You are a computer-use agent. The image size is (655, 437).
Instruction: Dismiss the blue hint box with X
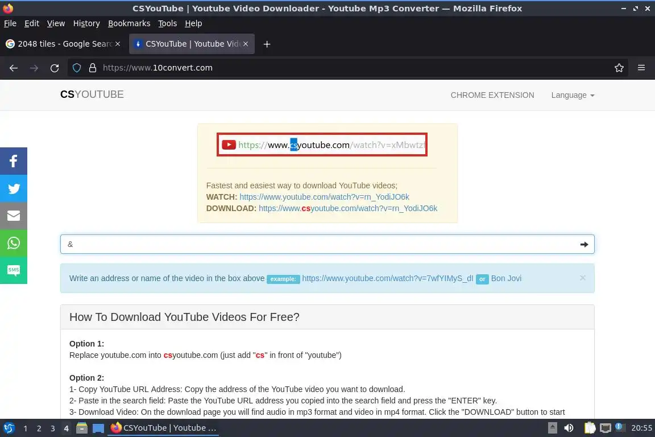[582, 278]
